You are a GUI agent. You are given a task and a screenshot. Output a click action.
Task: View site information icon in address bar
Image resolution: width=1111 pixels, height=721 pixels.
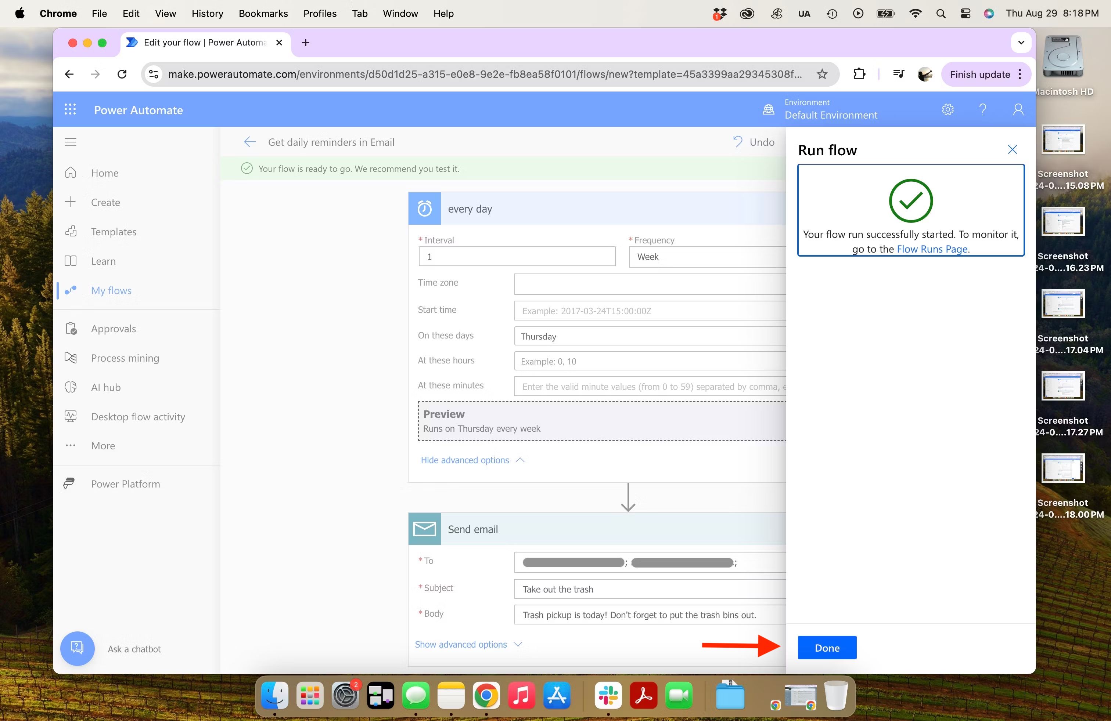point(154,74)
